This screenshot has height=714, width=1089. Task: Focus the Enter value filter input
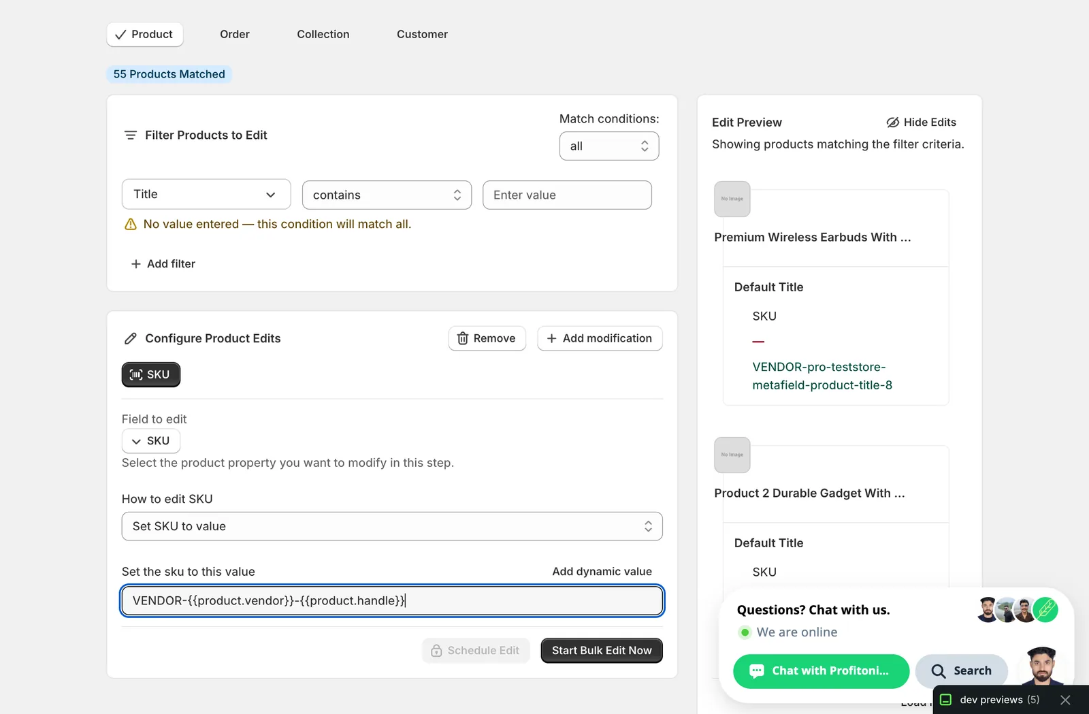pos(567,195)
